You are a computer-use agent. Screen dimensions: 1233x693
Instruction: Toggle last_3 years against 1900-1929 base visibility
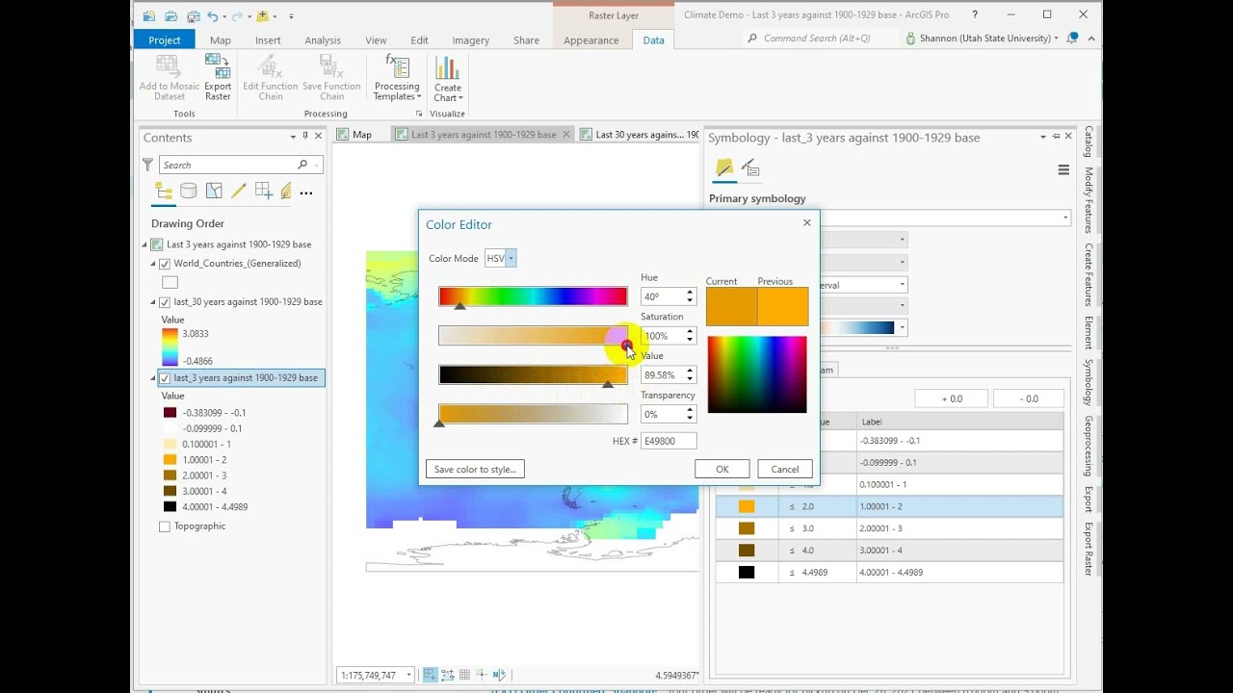coord(165,378)
